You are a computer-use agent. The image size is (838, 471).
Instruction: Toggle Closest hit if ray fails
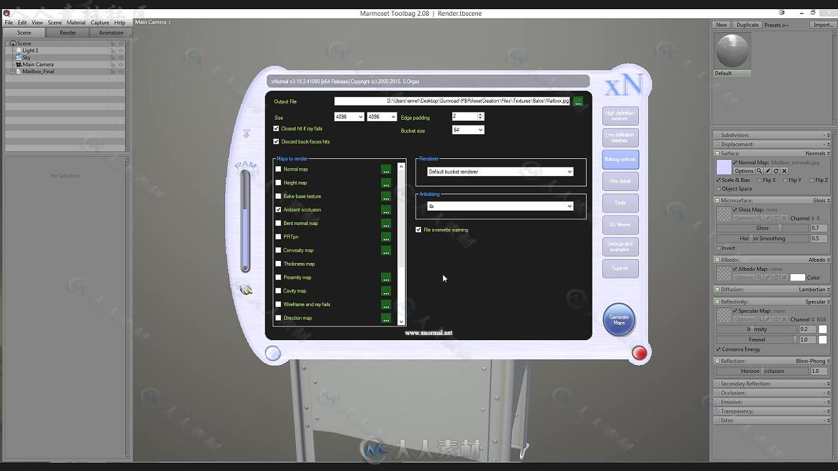(276, 129)
